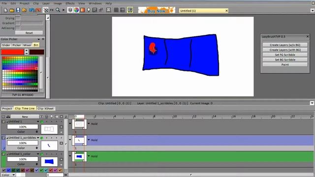Toggle the light table bulb icon
Image resolution: width=315 pixels, height=177 pixels.
click(89, 10)
